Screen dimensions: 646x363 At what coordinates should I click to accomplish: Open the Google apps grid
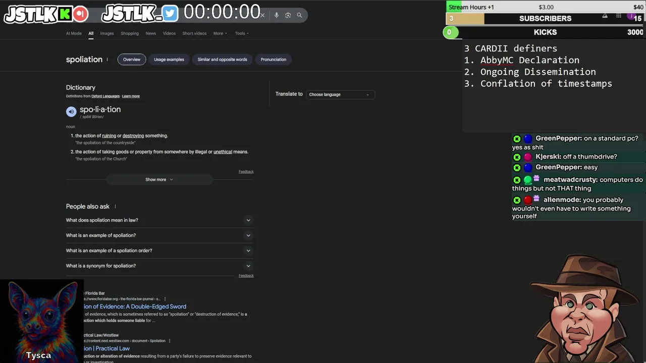(x=618, y=16)
